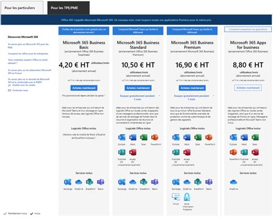Click the Word icon in Business Standard

coord(132,137)
